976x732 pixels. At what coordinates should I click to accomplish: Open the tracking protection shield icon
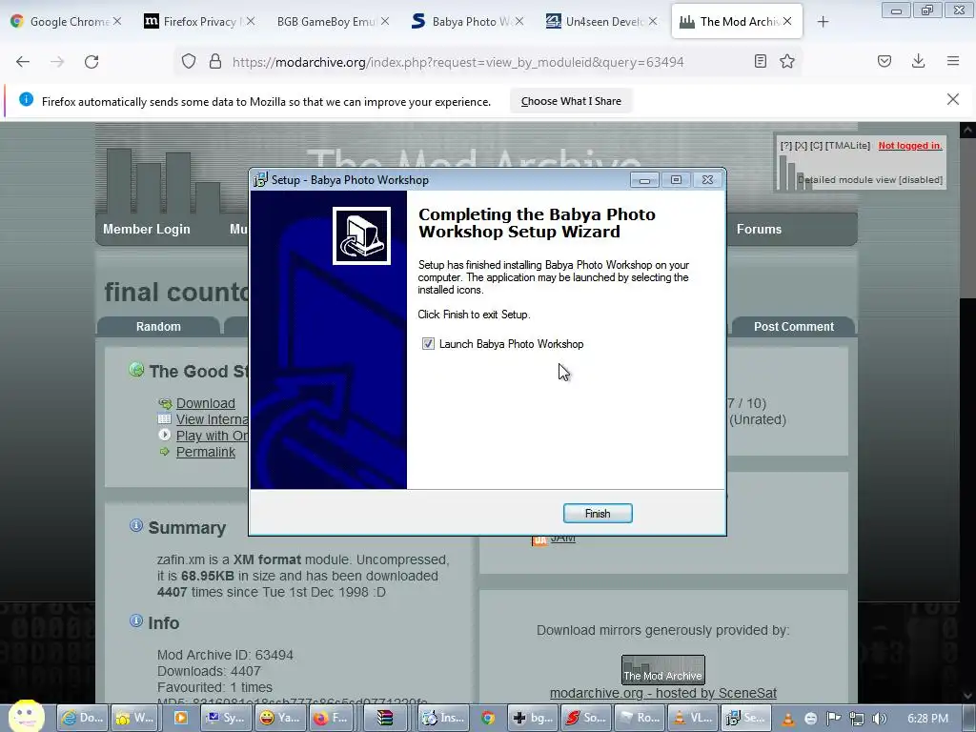pos(189,62)
